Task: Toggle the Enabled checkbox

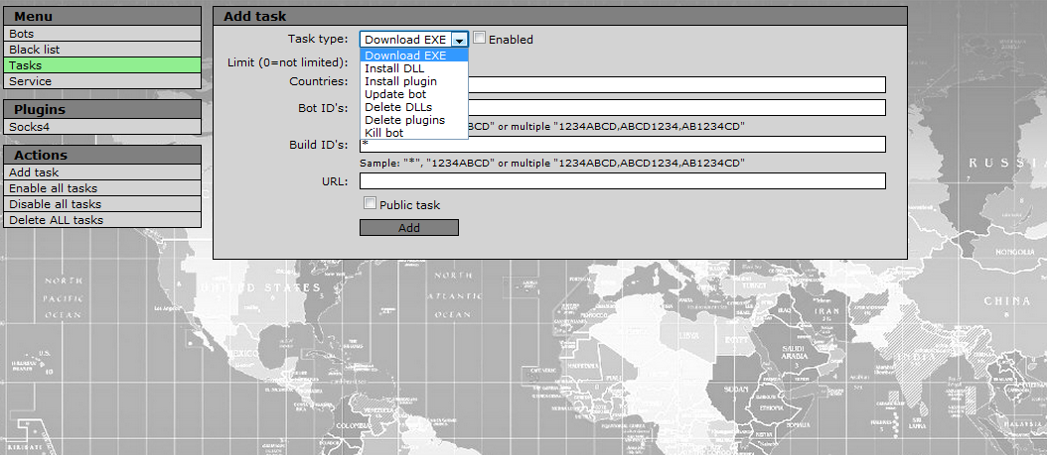Action: point(480,39)
